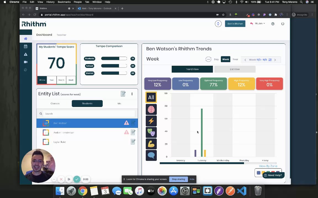The image size is (318, 198).
Task: Open Finder in the Dock
Action: coord(60,191)
